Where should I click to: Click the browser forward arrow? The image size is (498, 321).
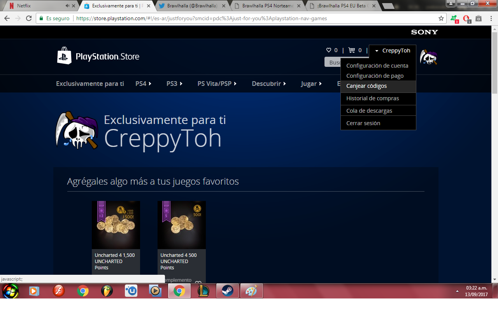click(x=18, y=18)
